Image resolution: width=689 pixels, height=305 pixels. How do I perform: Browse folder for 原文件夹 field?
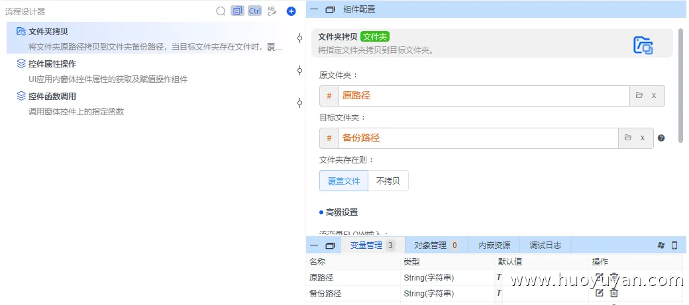[639, 95]
